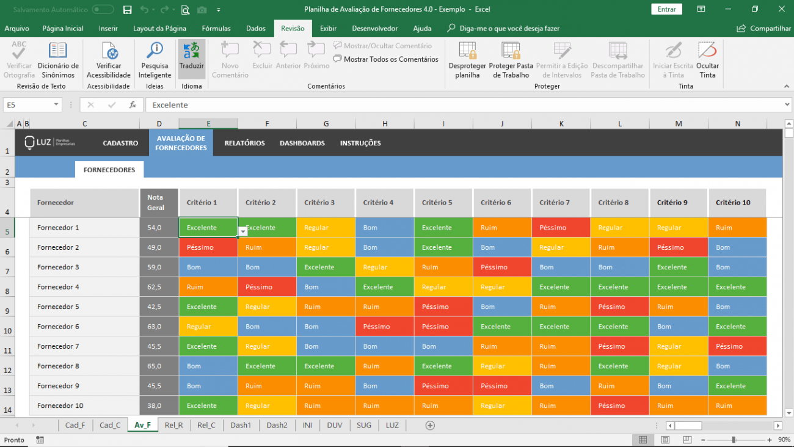Click Desproteger planilha
The image size is (794, 447).
pyautogui.click(x=467, y=60)
